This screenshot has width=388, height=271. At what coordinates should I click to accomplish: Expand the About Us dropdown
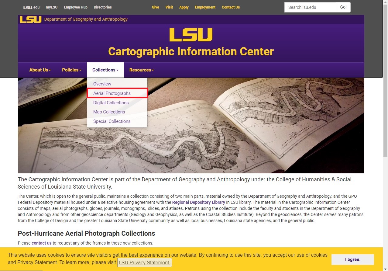40,70
